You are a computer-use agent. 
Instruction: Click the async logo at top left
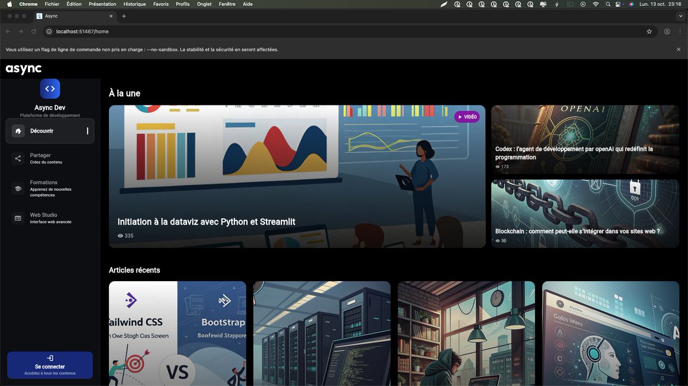tap(23, 69)
